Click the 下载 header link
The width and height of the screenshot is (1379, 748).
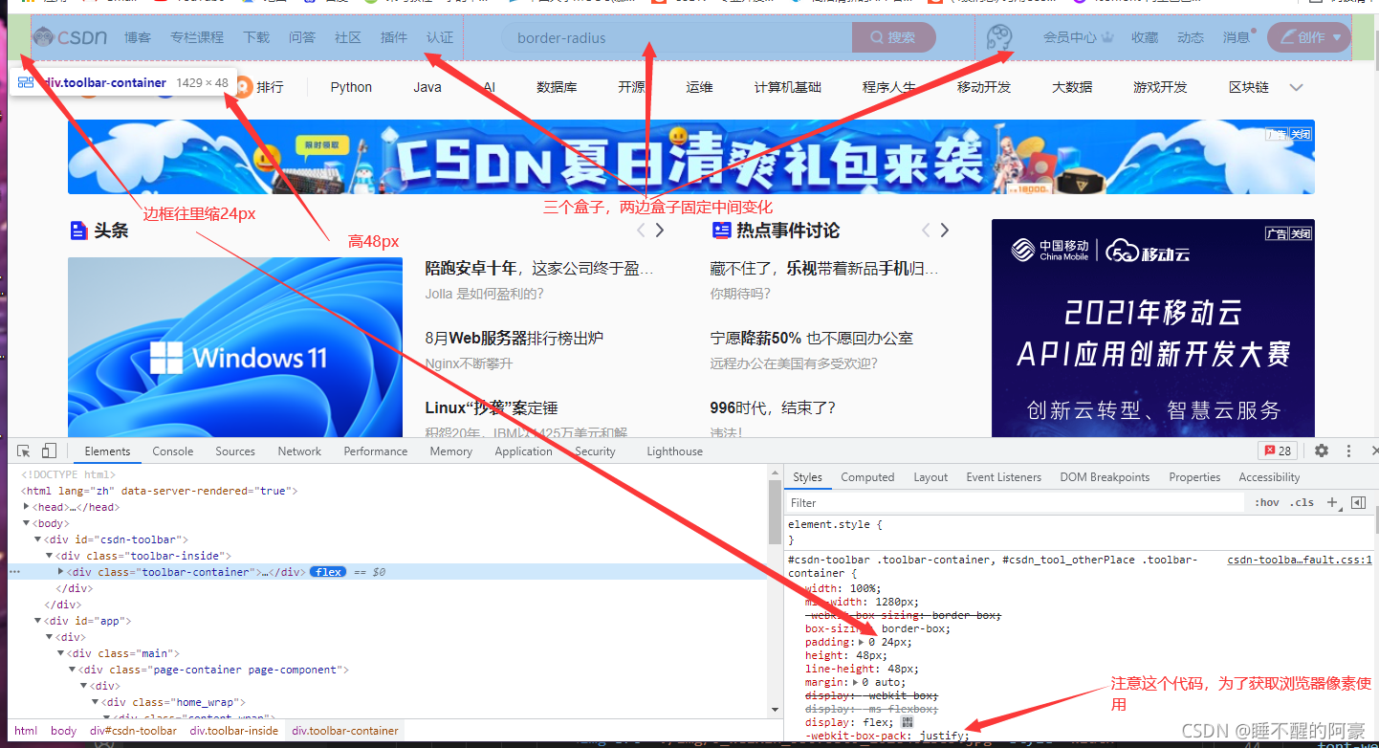[256, 37]
